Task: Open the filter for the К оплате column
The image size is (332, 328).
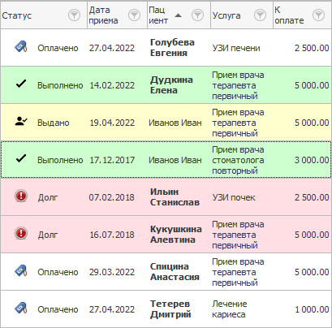Action: (x=318, y=15)
